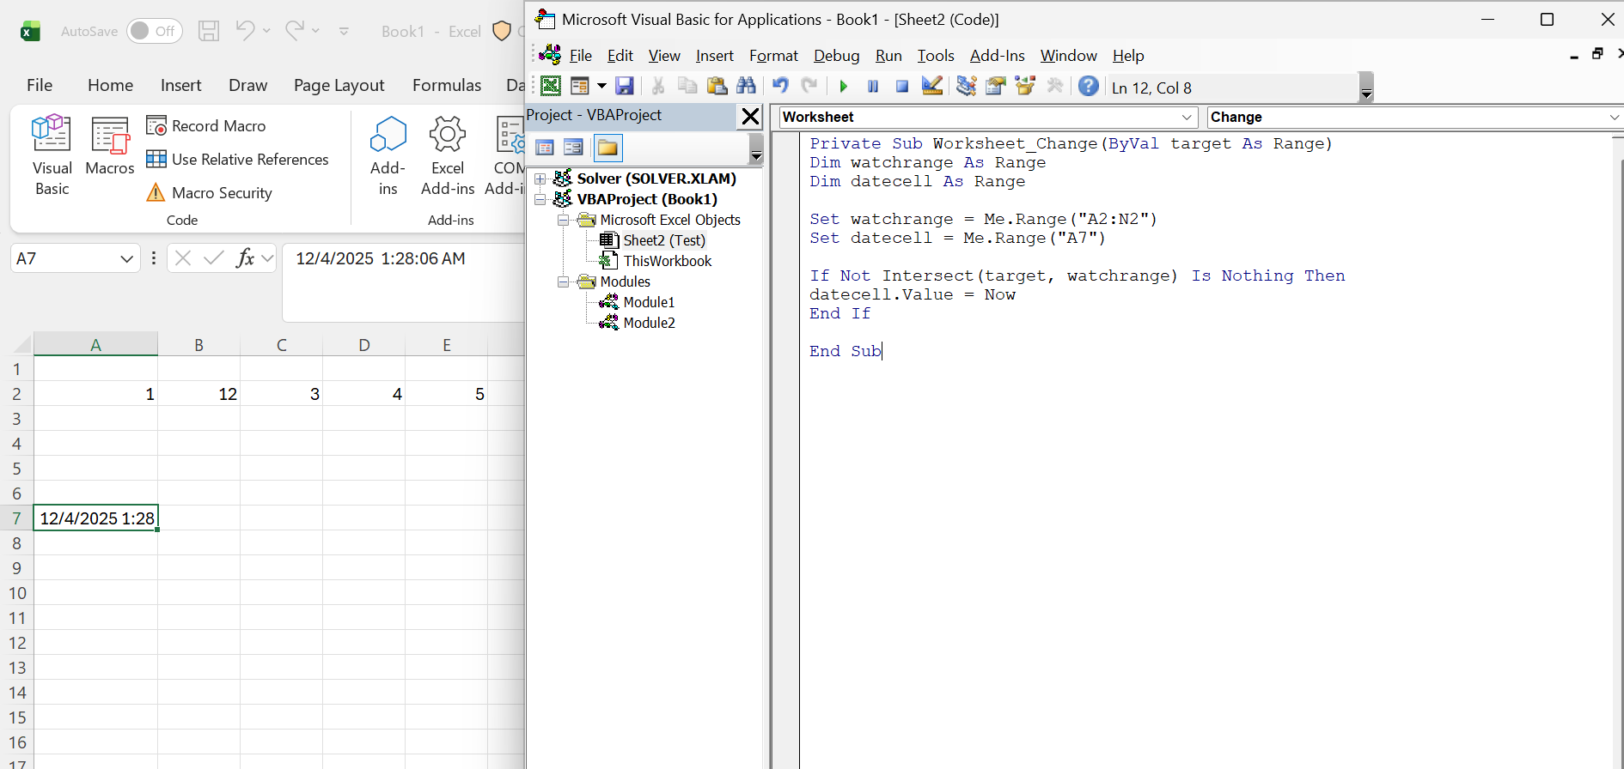1624x769 pixels.
Task: Open the UserForm insert dropdown arrow
Action: click(x=601, y=86)
